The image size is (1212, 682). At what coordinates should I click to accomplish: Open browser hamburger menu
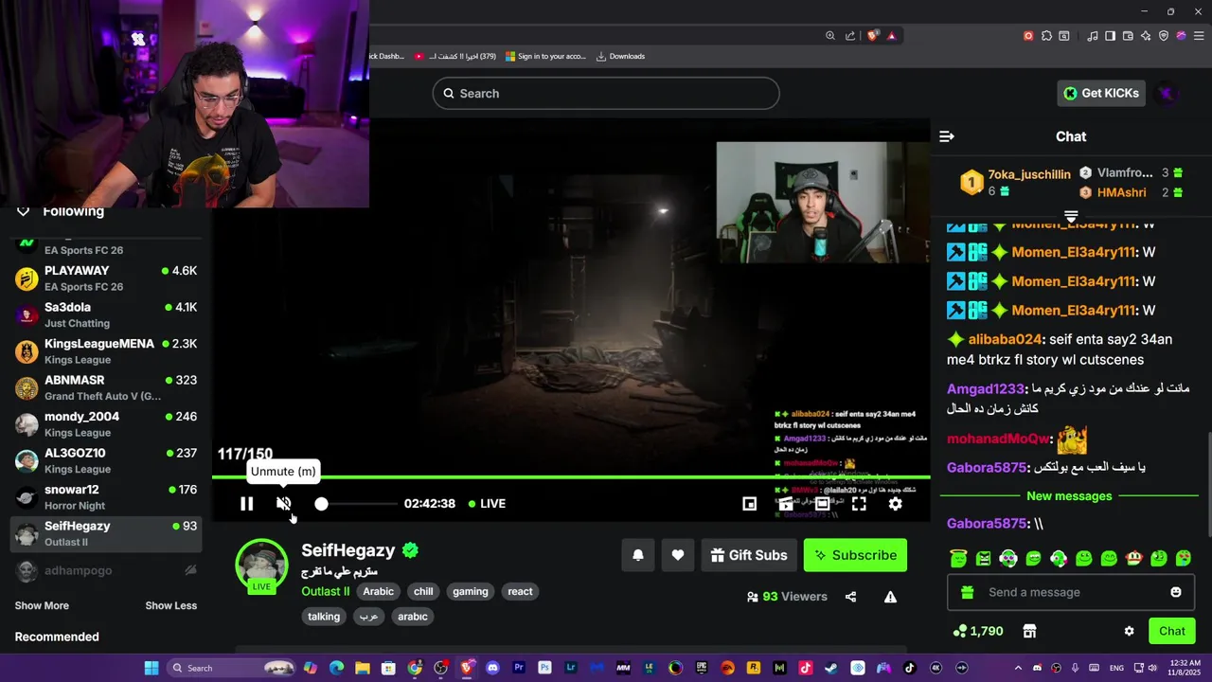[x=1198, y=36]
